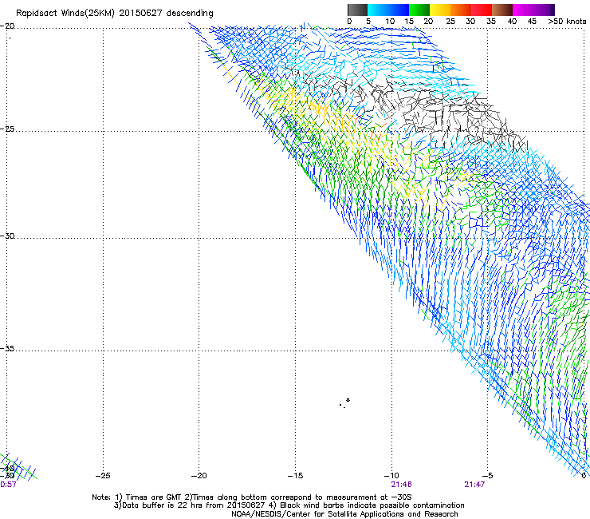Click the latitude label -35
The image size is (590, 519).
click(7, 348)
